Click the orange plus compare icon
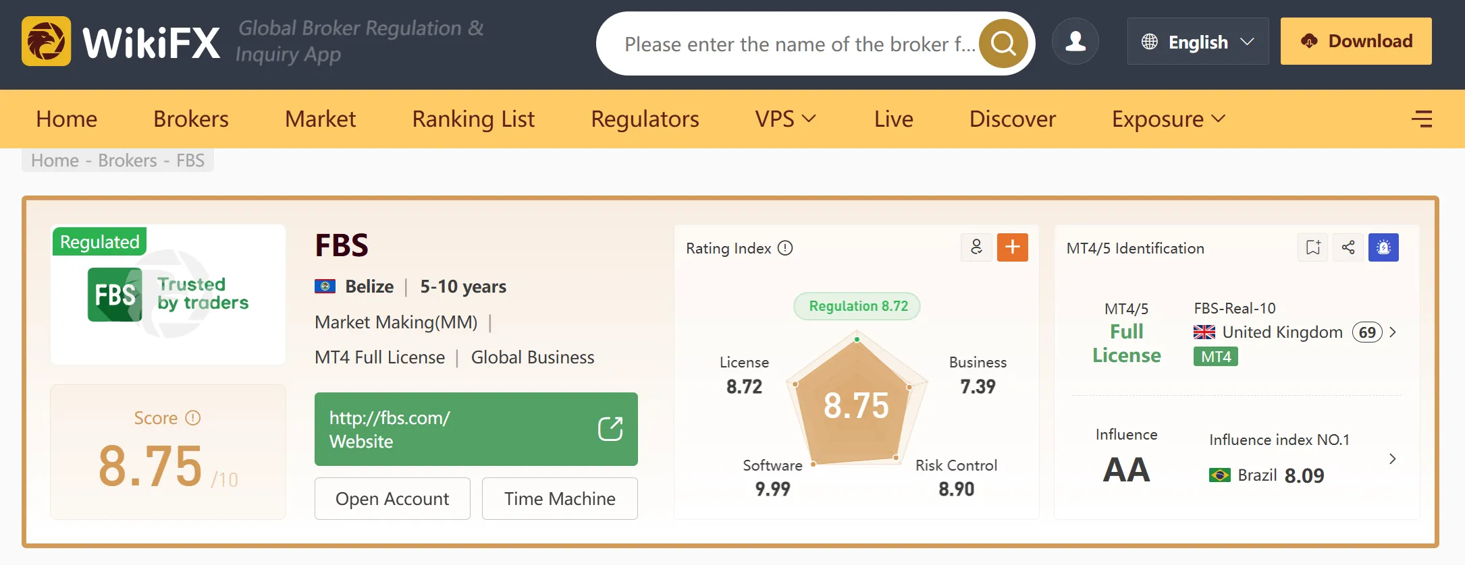Viewport: 1465px width, 565px height. click(1013, 247)
